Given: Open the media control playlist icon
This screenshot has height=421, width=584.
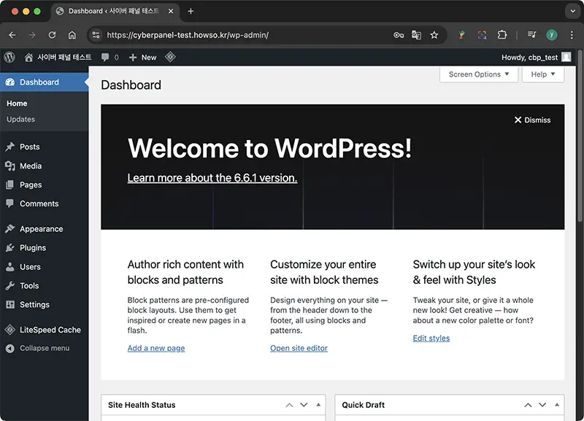Looking at the screenshot, I should tap(532, 34).
